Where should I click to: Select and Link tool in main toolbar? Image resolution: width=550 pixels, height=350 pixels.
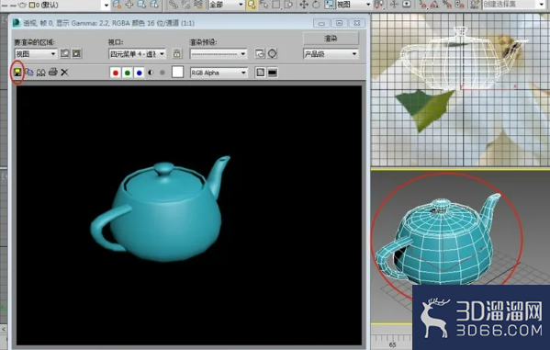point(174,5)
